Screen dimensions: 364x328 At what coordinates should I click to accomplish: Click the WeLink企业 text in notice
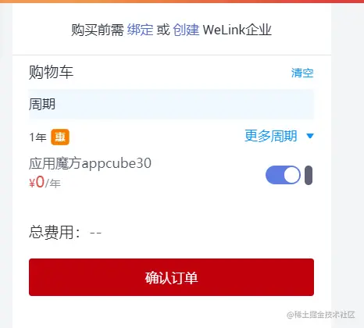point(237,30)
